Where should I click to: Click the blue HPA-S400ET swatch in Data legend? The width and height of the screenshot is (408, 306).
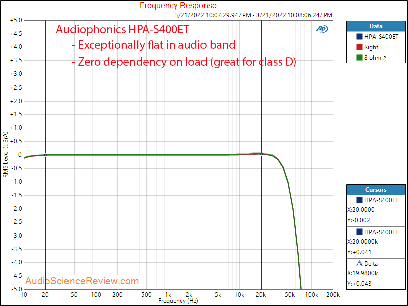pyautogui.click(x=359, y=36)
